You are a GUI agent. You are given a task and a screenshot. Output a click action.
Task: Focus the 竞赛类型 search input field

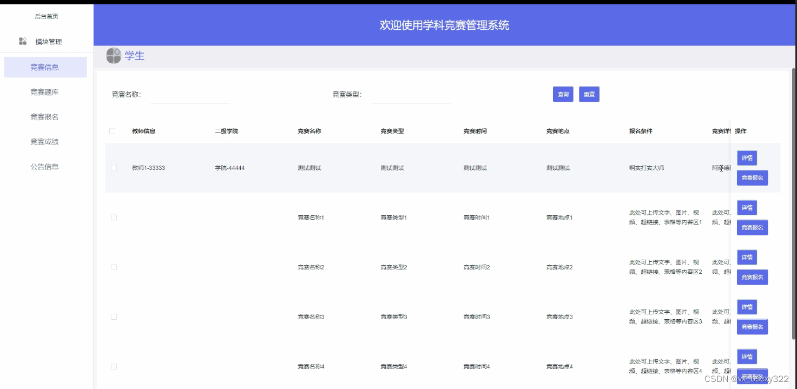tap(411, 95)
